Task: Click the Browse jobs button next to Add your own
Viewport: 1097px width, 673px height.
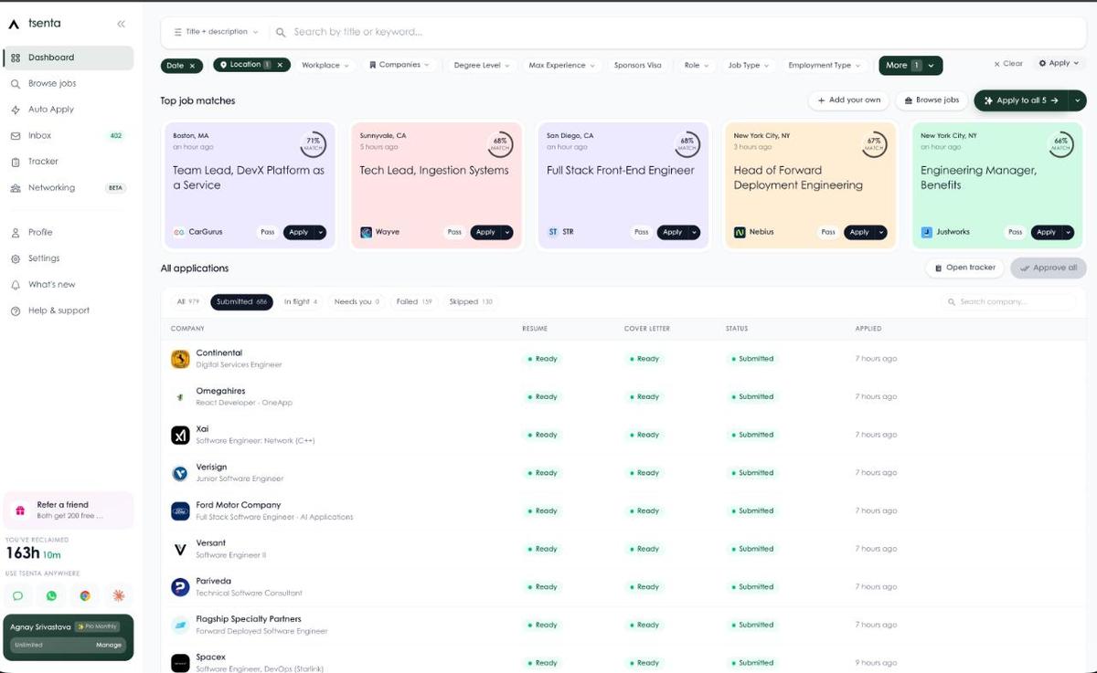Action: click(931, 100)
